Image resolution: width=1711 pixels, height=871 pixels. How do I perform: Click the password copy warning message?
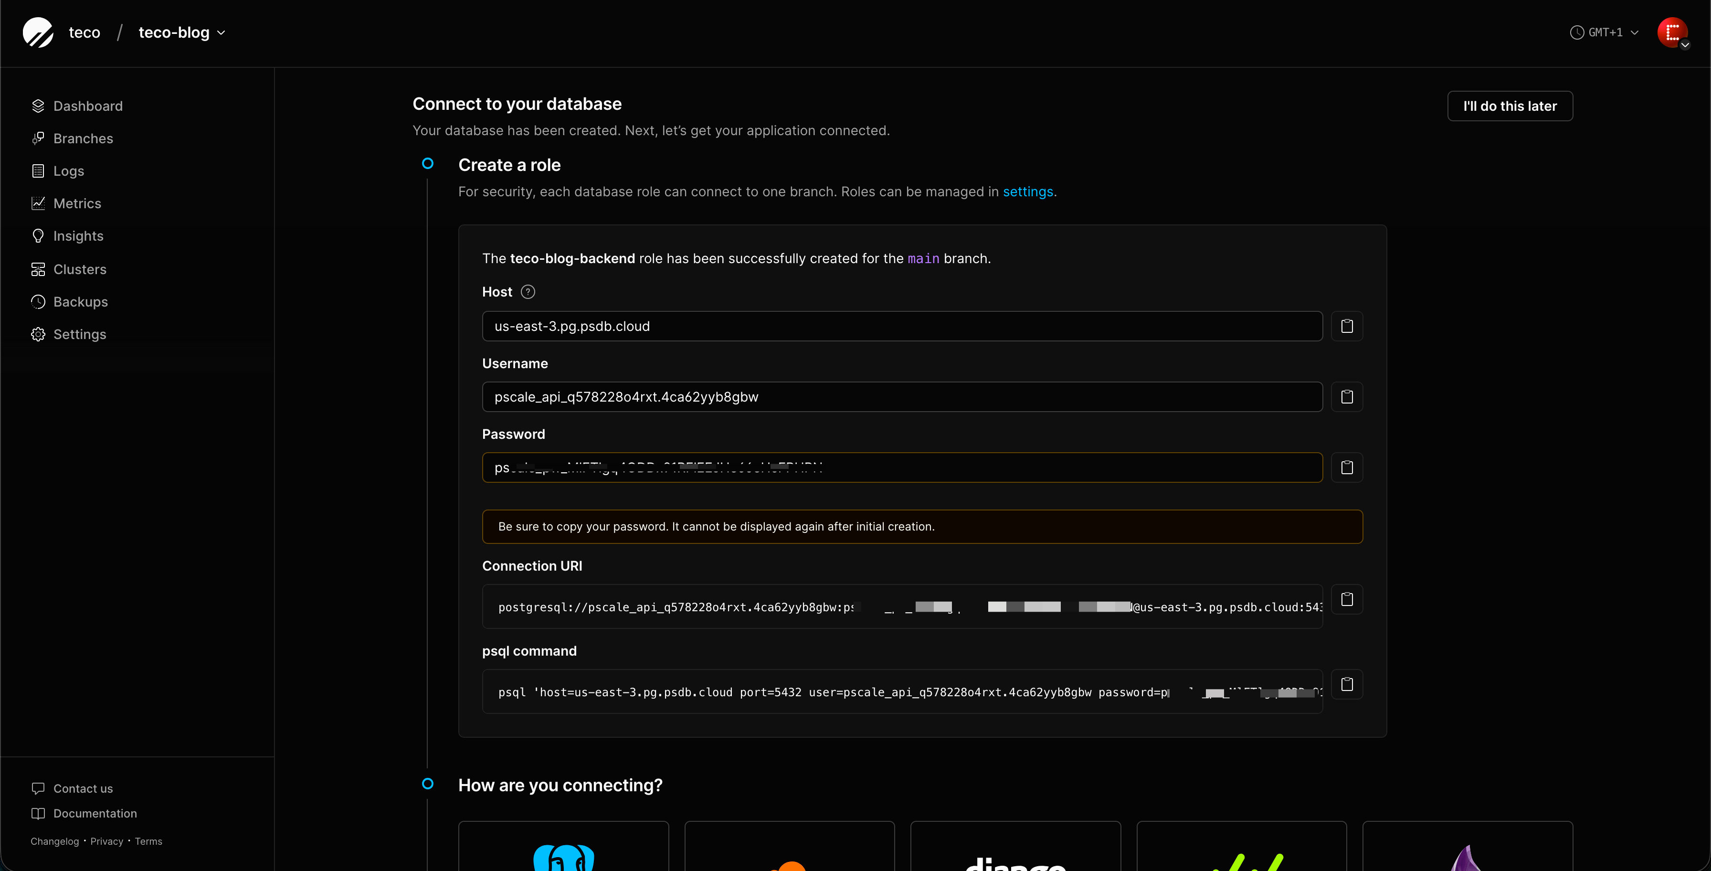(922, 527)
